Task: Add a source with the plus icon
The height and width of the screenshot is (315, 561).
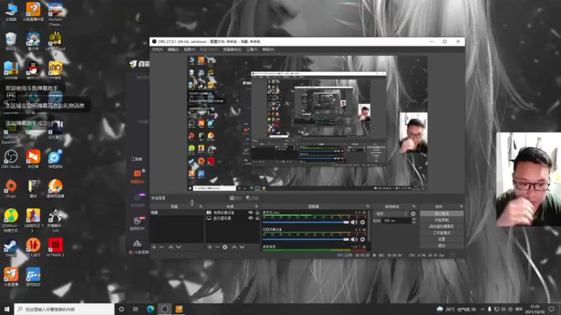Action: tap(210, 247)
